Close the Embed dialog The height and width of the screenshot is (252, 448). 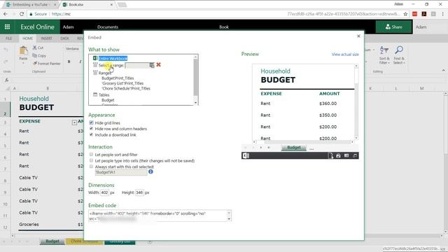pyautogui.click(x=358, y=36)
